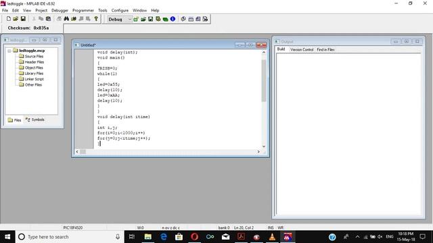Click the 'void delay(int itime)' line

tap(123, 117)
